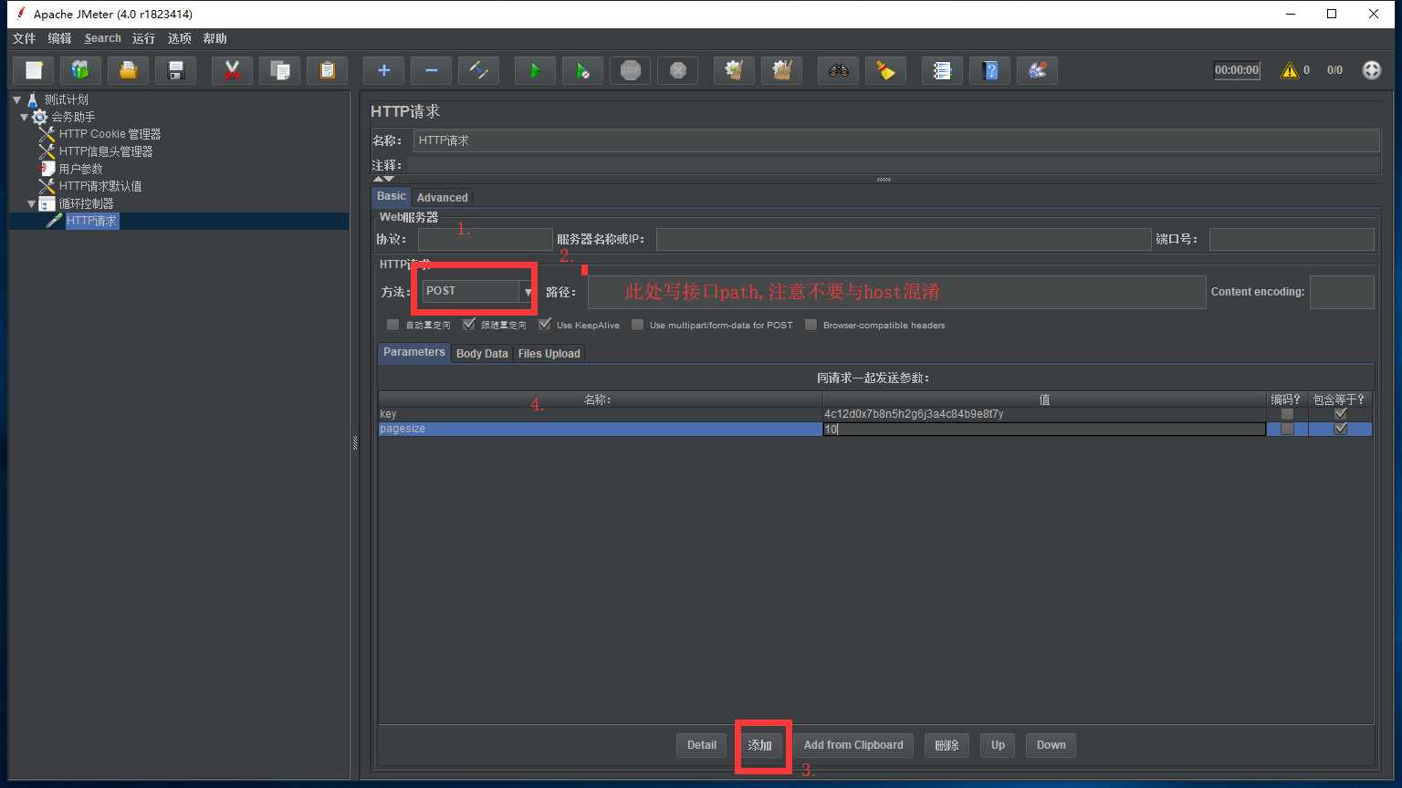Collapse the 会务助手 thread group node
This screenshot has width=1402, height=788.
(25, 117)
